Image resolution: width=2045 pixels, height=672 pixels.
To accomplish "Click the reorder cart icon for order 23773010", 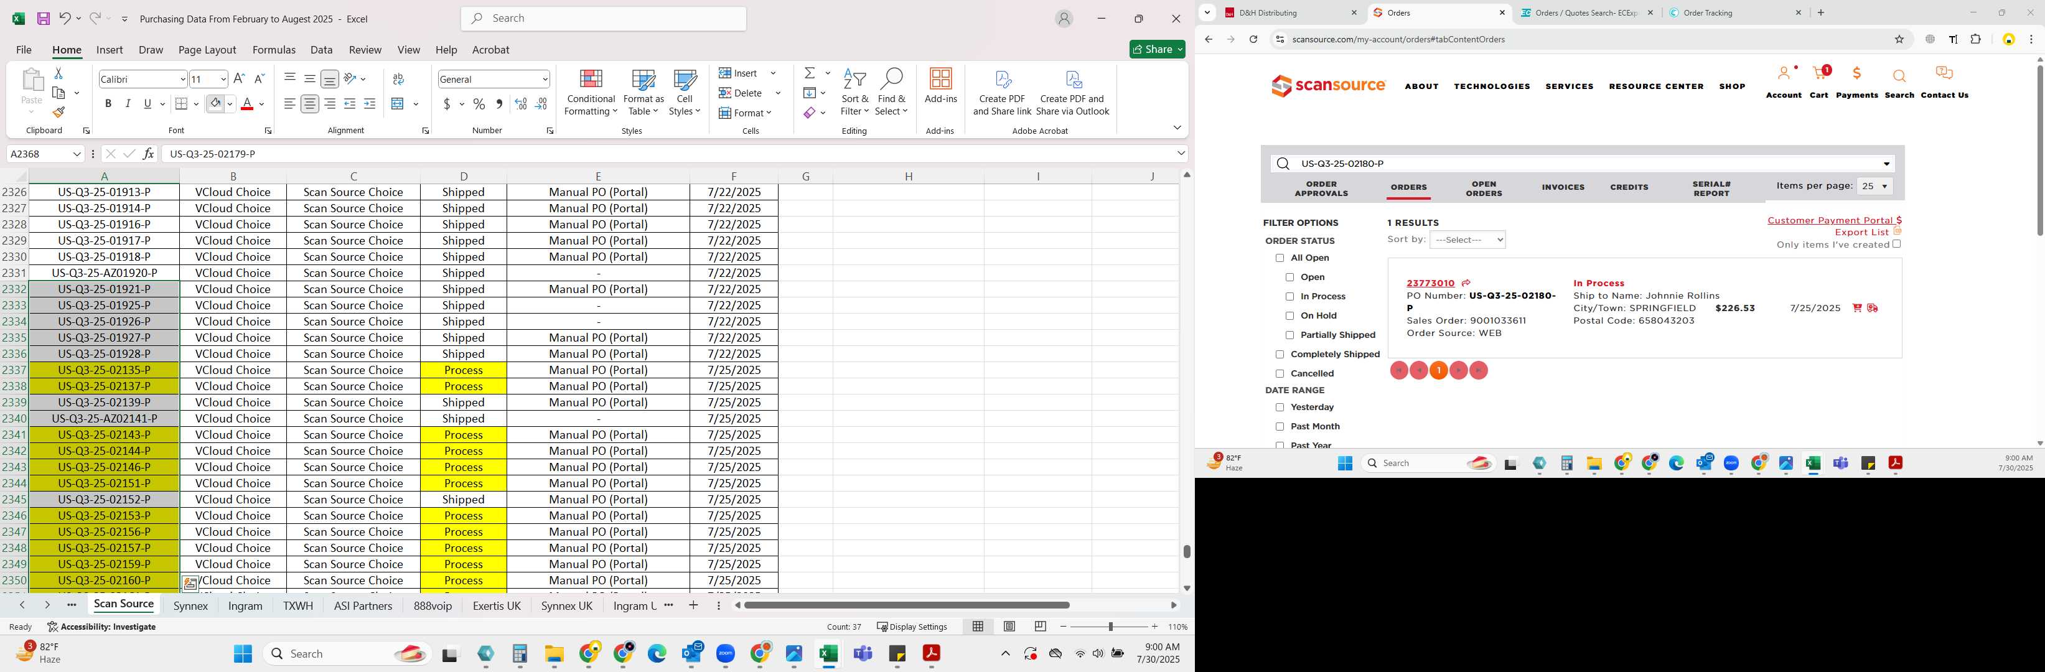I will tap(1857, 308).
